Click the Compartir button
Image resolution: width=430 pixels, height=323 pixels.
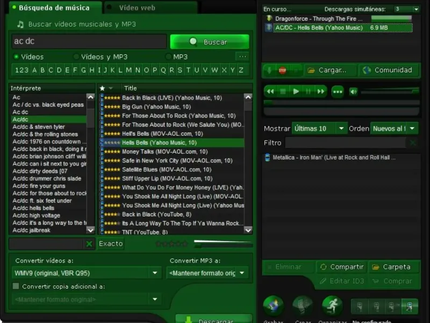[342, 266]
